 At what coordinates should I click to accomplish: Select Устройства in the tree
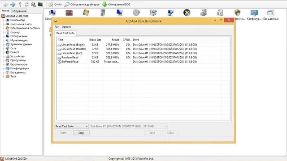point(17,56)
